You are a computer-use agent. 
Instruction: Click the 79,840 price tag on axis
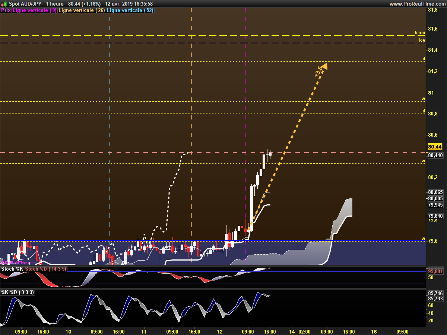(435, 216)
